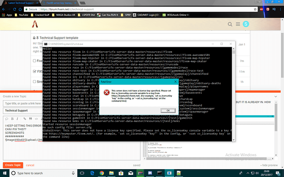Show hidden system tray icons
The height and width of the screenshot is (177, 284).
(x=248, y=173)
